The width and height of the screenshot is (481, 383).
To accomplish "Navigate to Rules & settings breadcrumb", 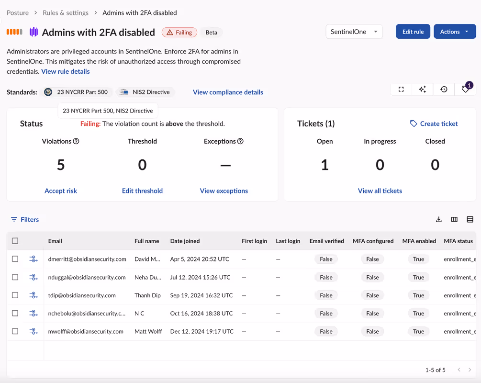I will pos(66,13).
